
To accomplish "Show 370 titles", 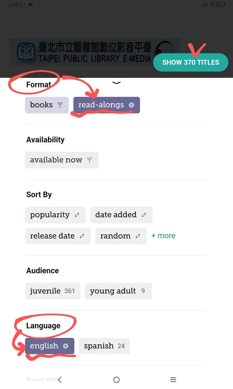I will 190,62.
